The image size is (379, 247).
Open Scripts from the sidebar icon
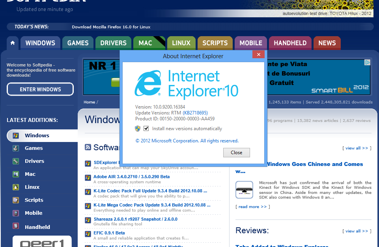tap(15, 200)
